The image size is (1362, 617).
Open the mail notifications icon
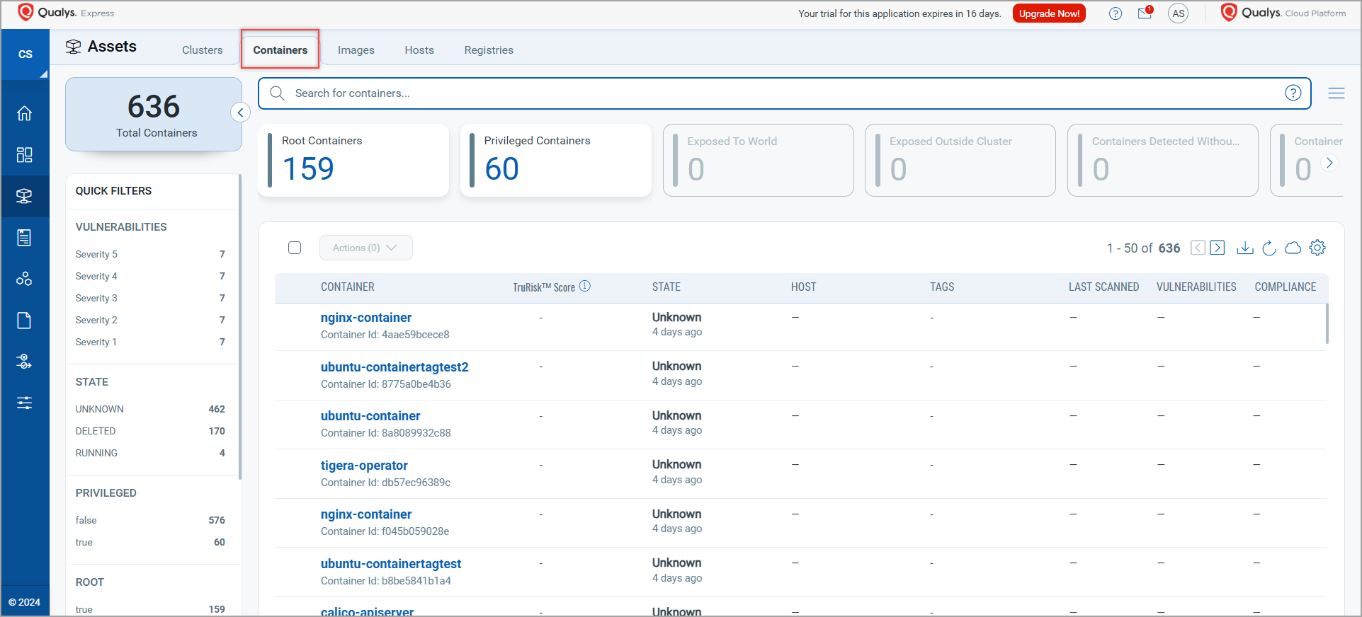click(x=1145, y=13)
